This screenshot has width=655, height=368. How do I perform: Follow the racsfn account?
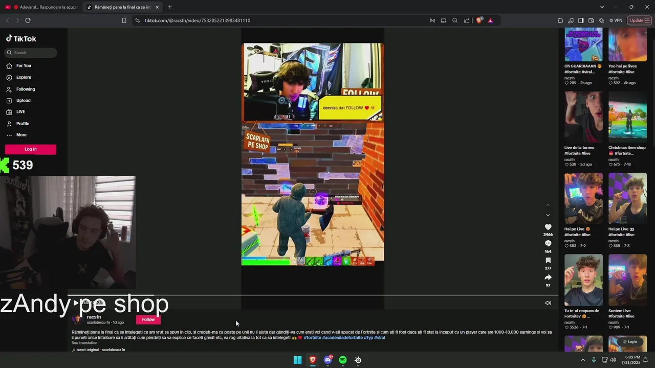click(x=148, y=319)
